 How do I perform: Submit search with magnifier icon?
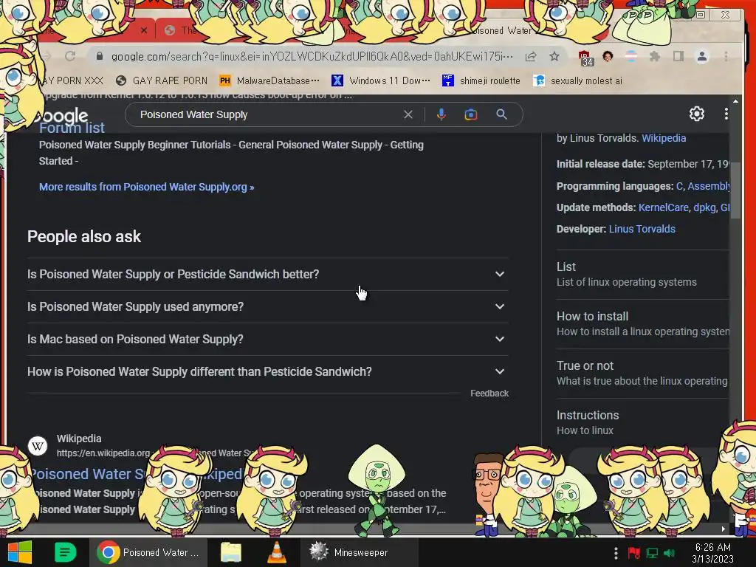coord(501,114)
